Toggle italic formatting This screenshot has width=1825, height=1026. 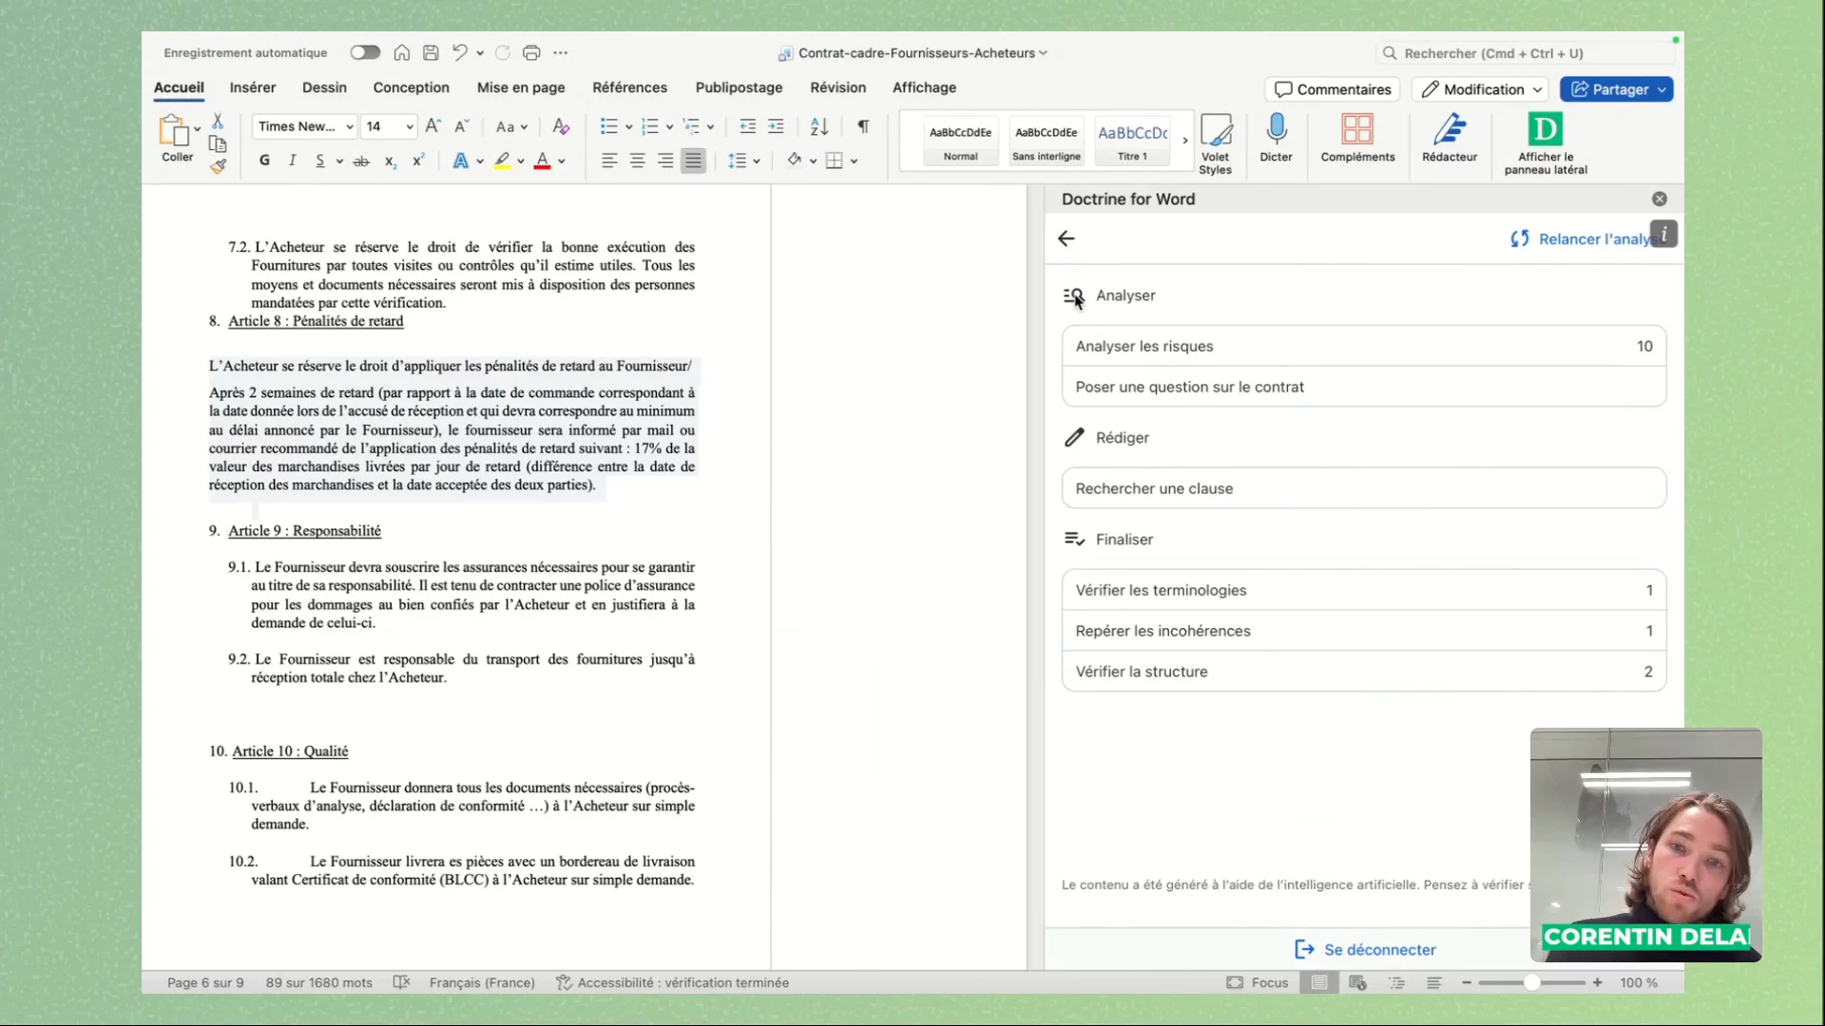point(292,161)
